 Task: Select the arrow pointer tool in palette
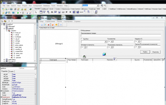pos(36,12)
